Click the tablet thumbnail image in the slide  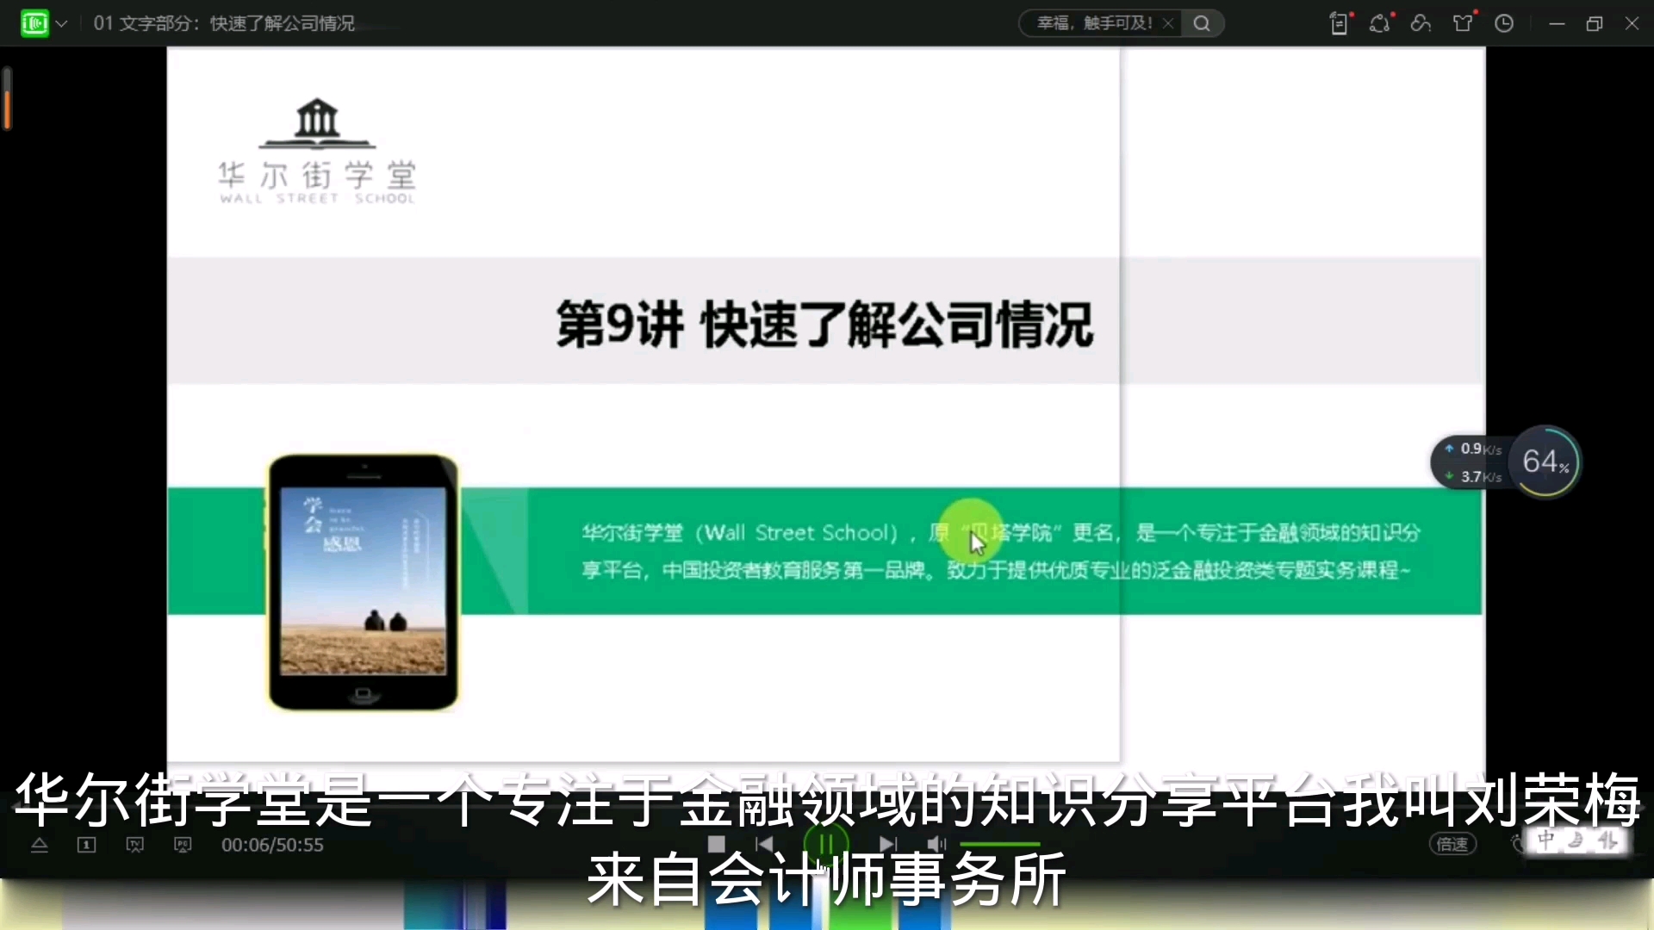tap(363, 583)
